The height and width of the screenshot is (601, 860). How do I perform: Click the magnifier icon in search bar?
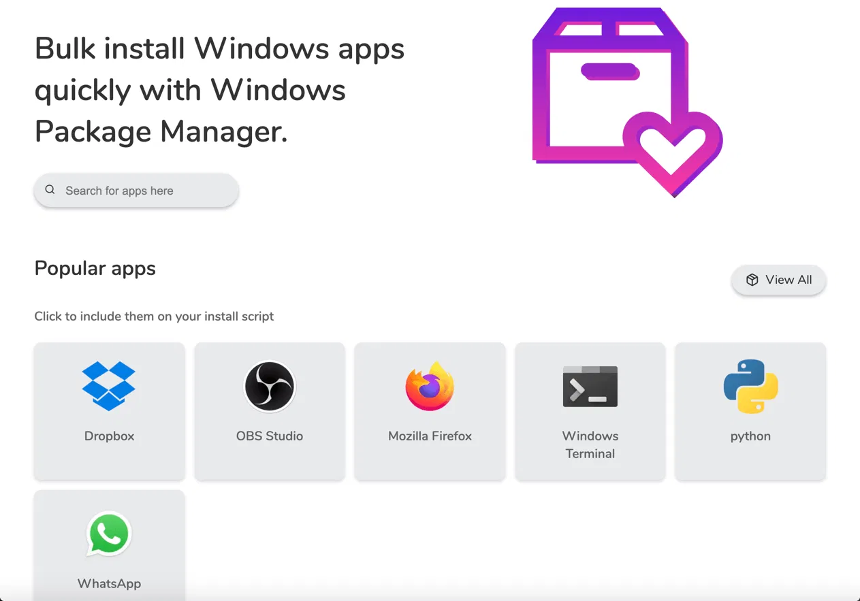pos(50,190)
